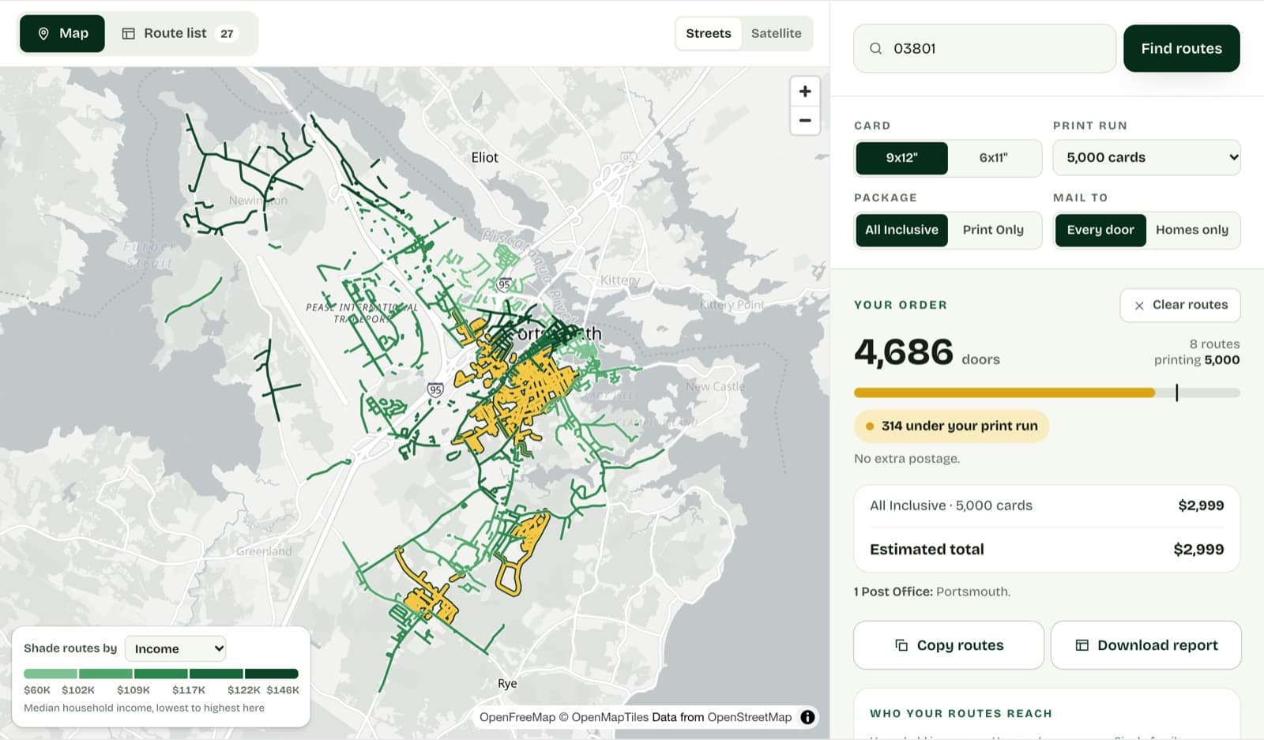Click the Eliot map label
This screenshot has width=1264, height=740.
[484, 157]
